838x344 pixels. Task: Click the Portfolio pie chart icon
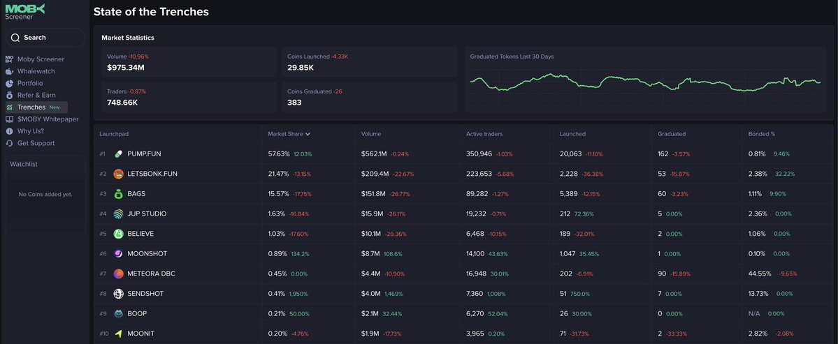pos(9,83)
